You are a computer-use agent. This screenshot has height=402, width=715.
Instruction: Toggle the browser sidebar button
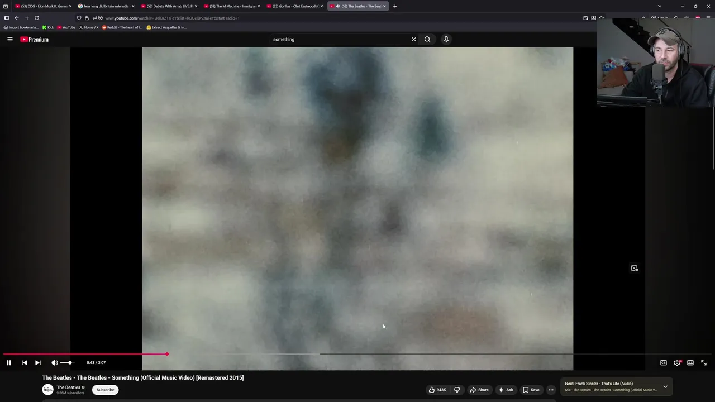pos(7,18)
